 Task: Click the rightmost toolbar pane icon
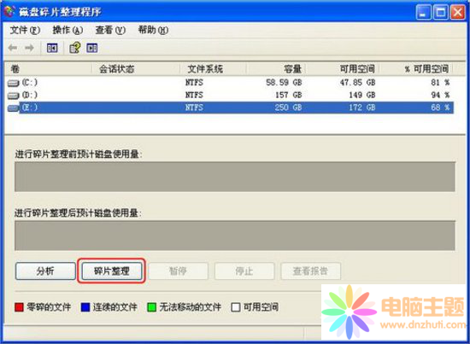(x=92, y=48)
